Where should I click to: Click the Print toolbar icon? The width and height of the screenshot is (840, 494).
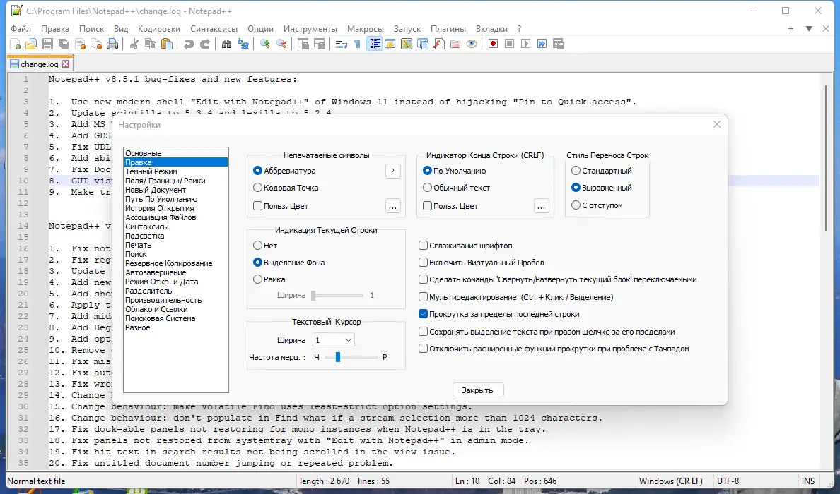click(x=112, y=44)
